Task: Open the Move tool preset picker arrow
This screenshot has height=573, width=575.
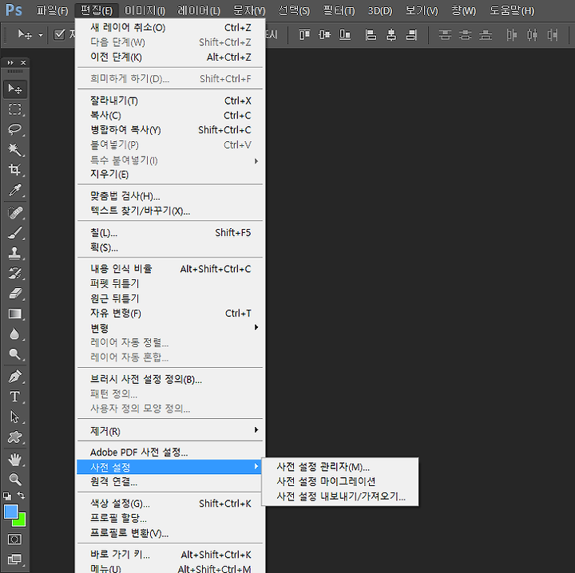Action: (x=41, y=35)
